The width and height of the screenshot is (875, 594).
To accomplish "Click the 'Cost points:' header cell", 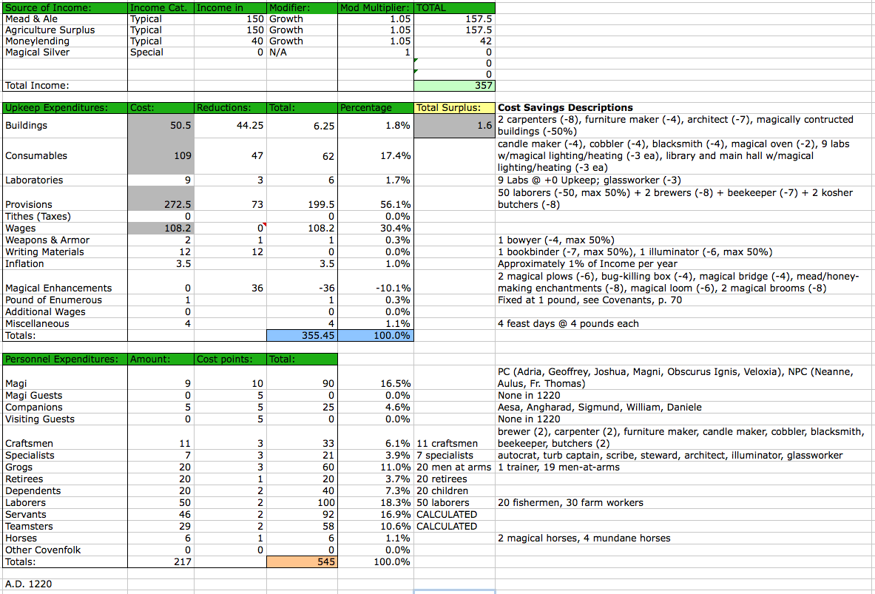I will (x=231, y=360).
